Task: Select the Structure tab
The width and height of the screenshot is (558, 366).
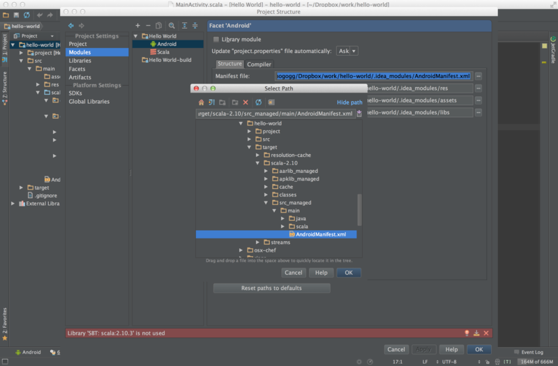Action: pos(229,63)
